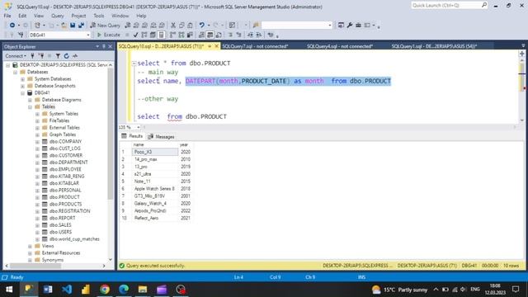Open Visual Studio Code from taskbar
This screenshot has height=297, width=528.
67,290
